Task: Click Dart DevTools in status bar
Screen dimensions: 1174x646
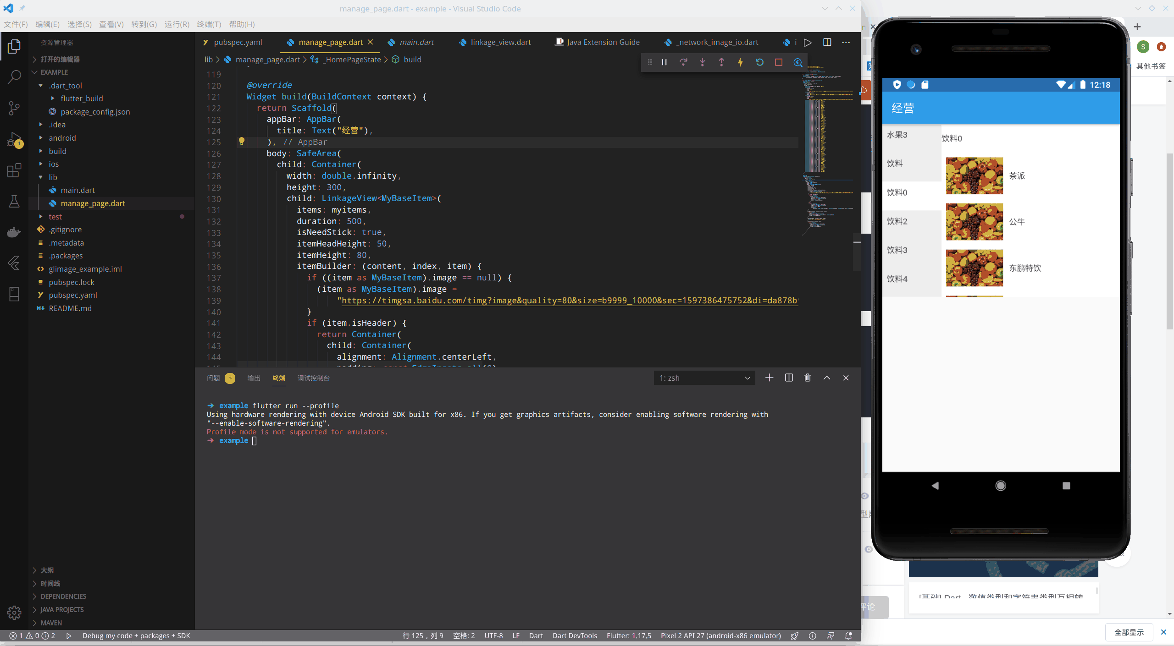Action: click(575, 636)
